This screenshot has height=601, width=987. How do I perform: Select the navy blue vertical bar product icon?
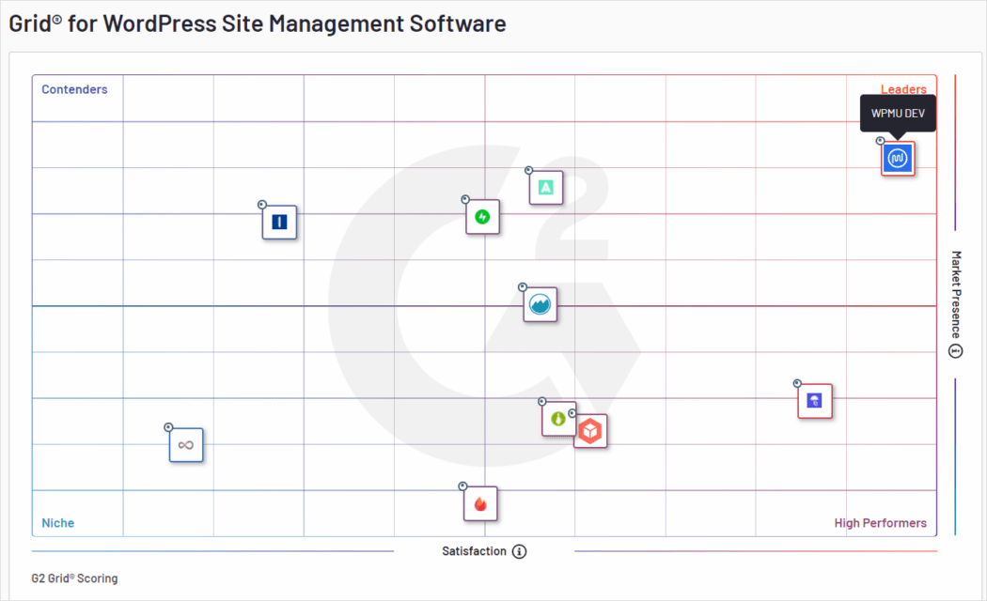tap(279, 223)
